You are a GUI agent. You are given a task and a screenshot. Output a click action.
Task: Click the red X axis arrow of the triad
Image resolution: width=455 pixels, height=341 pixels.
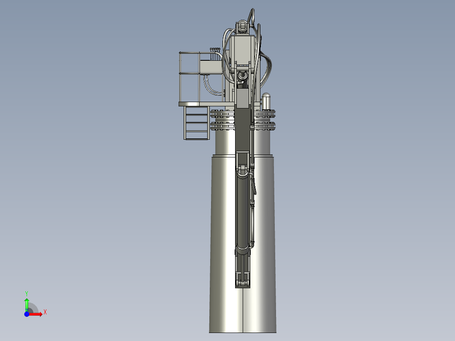pyautogui.click(x=36, y=314)
